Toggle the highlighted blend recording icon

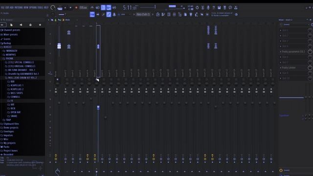pyautogui.click(x=109, y=8)
